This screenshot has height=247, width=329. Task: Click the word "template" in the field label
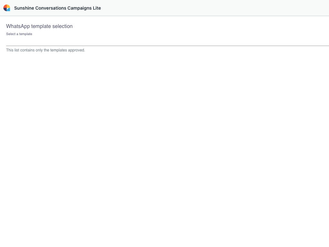point(26,34)
